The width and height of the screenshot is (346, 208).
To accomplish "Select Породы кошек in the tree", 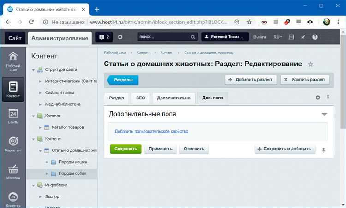I will (x=72, y=162).
